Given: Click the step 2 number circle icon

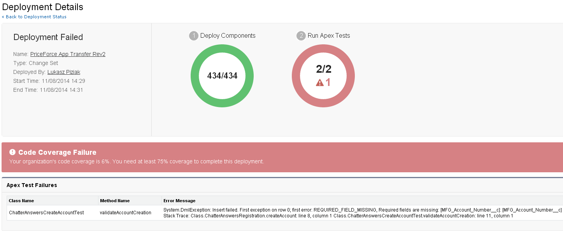Looking at the screenshot, I should (301, 36).
